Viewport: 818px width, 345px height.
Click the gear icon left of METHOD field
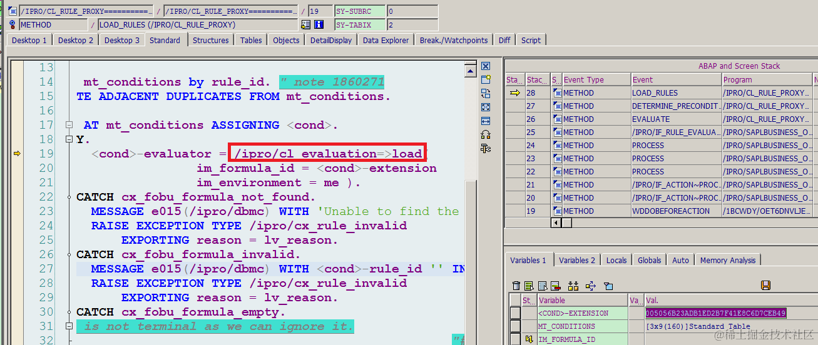tap(13, 25)
